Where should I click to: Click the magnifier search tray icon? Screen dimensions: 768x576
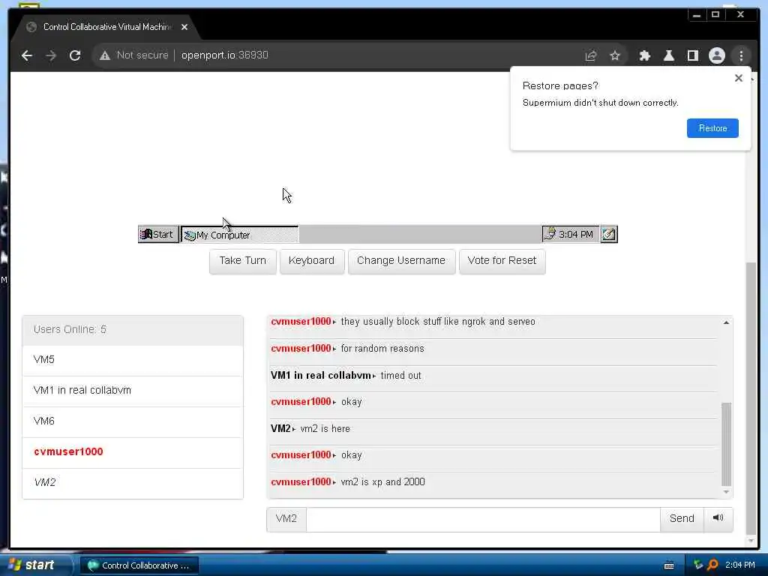[712, 565]
